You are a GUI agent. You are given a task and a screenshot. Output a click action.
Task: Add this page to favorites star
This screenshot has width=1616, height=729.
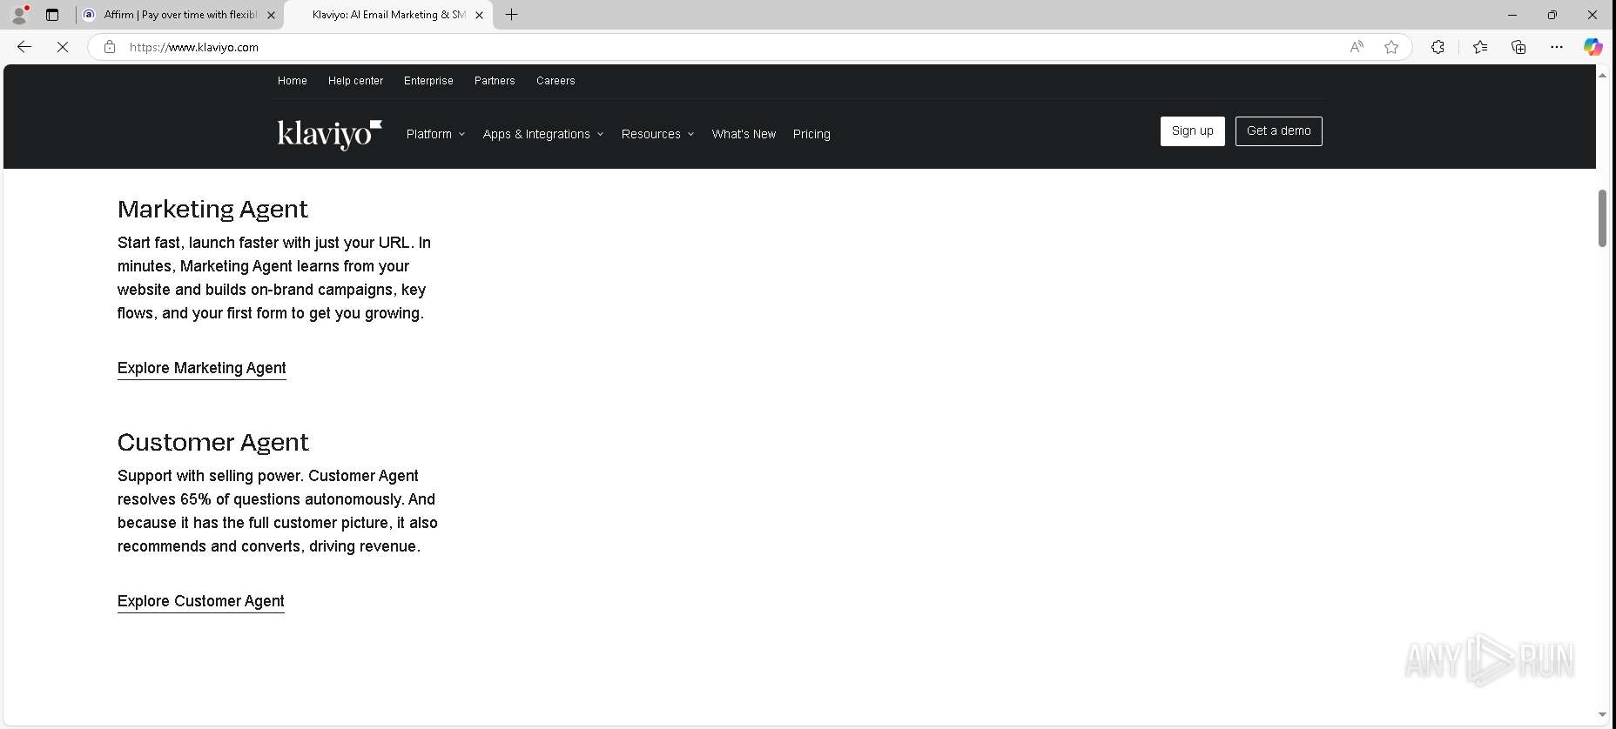1391,47
